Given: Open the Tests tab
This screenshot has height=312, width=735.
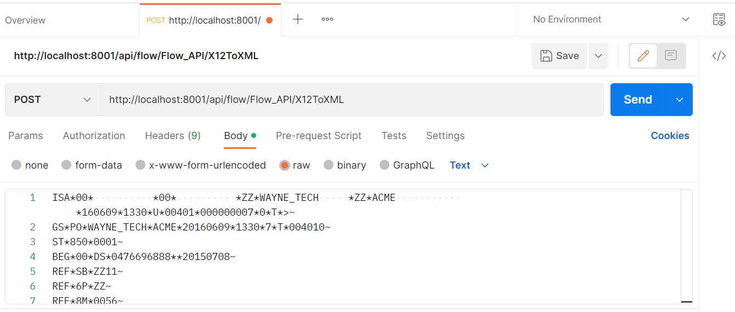Looking at the screenshot, I should pos(394,136).
